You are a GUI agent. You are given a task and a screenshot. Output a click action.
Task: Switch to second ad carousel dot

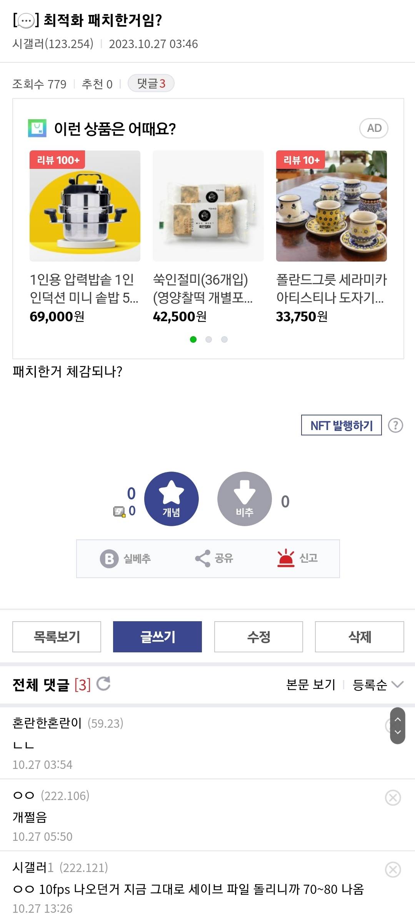tap(209, 339)
